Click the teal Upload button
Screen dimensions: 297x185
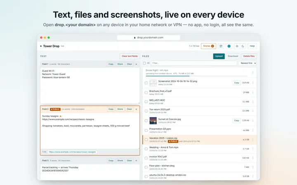click(219, 56)
